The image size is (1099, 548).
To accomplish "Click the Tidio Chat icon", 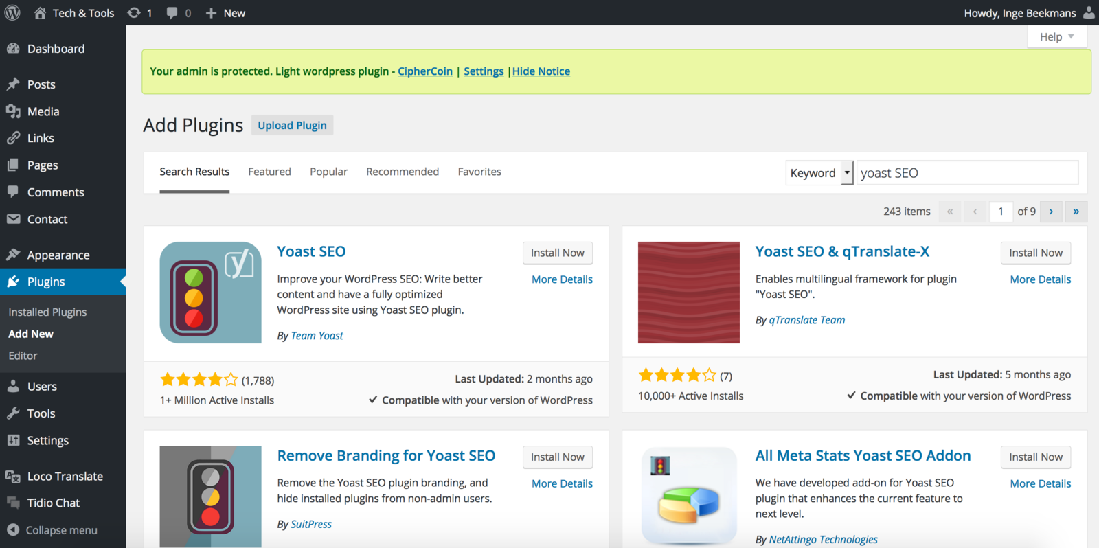I will click(x=13, y=503).
